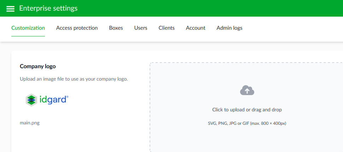
Task: Select the Users tab
Action: coord(140,28)
